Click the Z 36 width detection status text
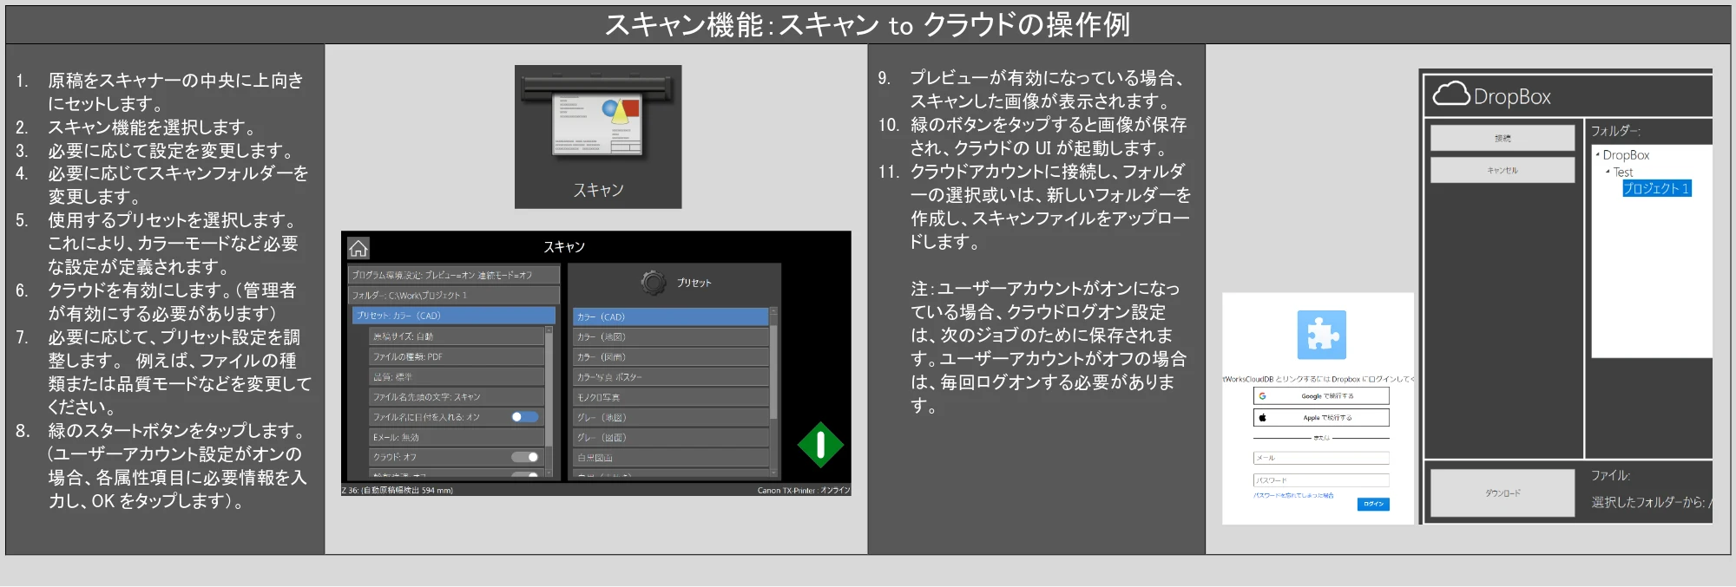 tap(398, 490)
